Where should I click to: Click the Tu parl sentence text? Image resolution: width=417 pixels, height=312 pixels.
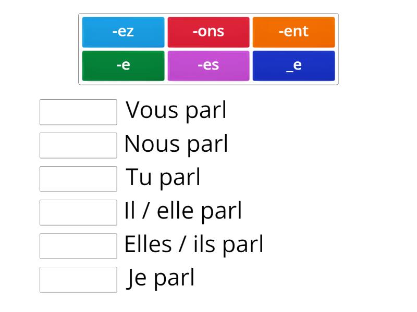(163, 178)
